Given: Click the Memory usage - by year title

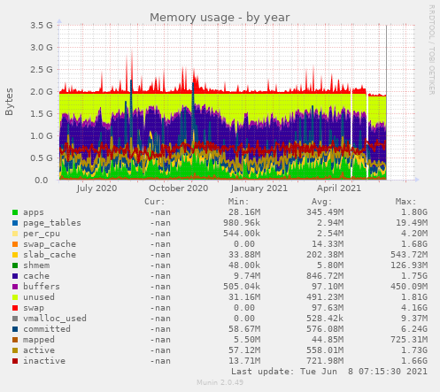Looking at the screenshot, I should coord(220,18).
